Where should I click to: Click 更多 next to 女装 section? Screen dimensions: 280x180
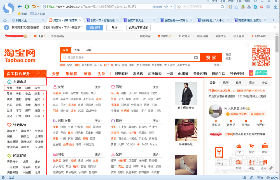tap(98, 87)
